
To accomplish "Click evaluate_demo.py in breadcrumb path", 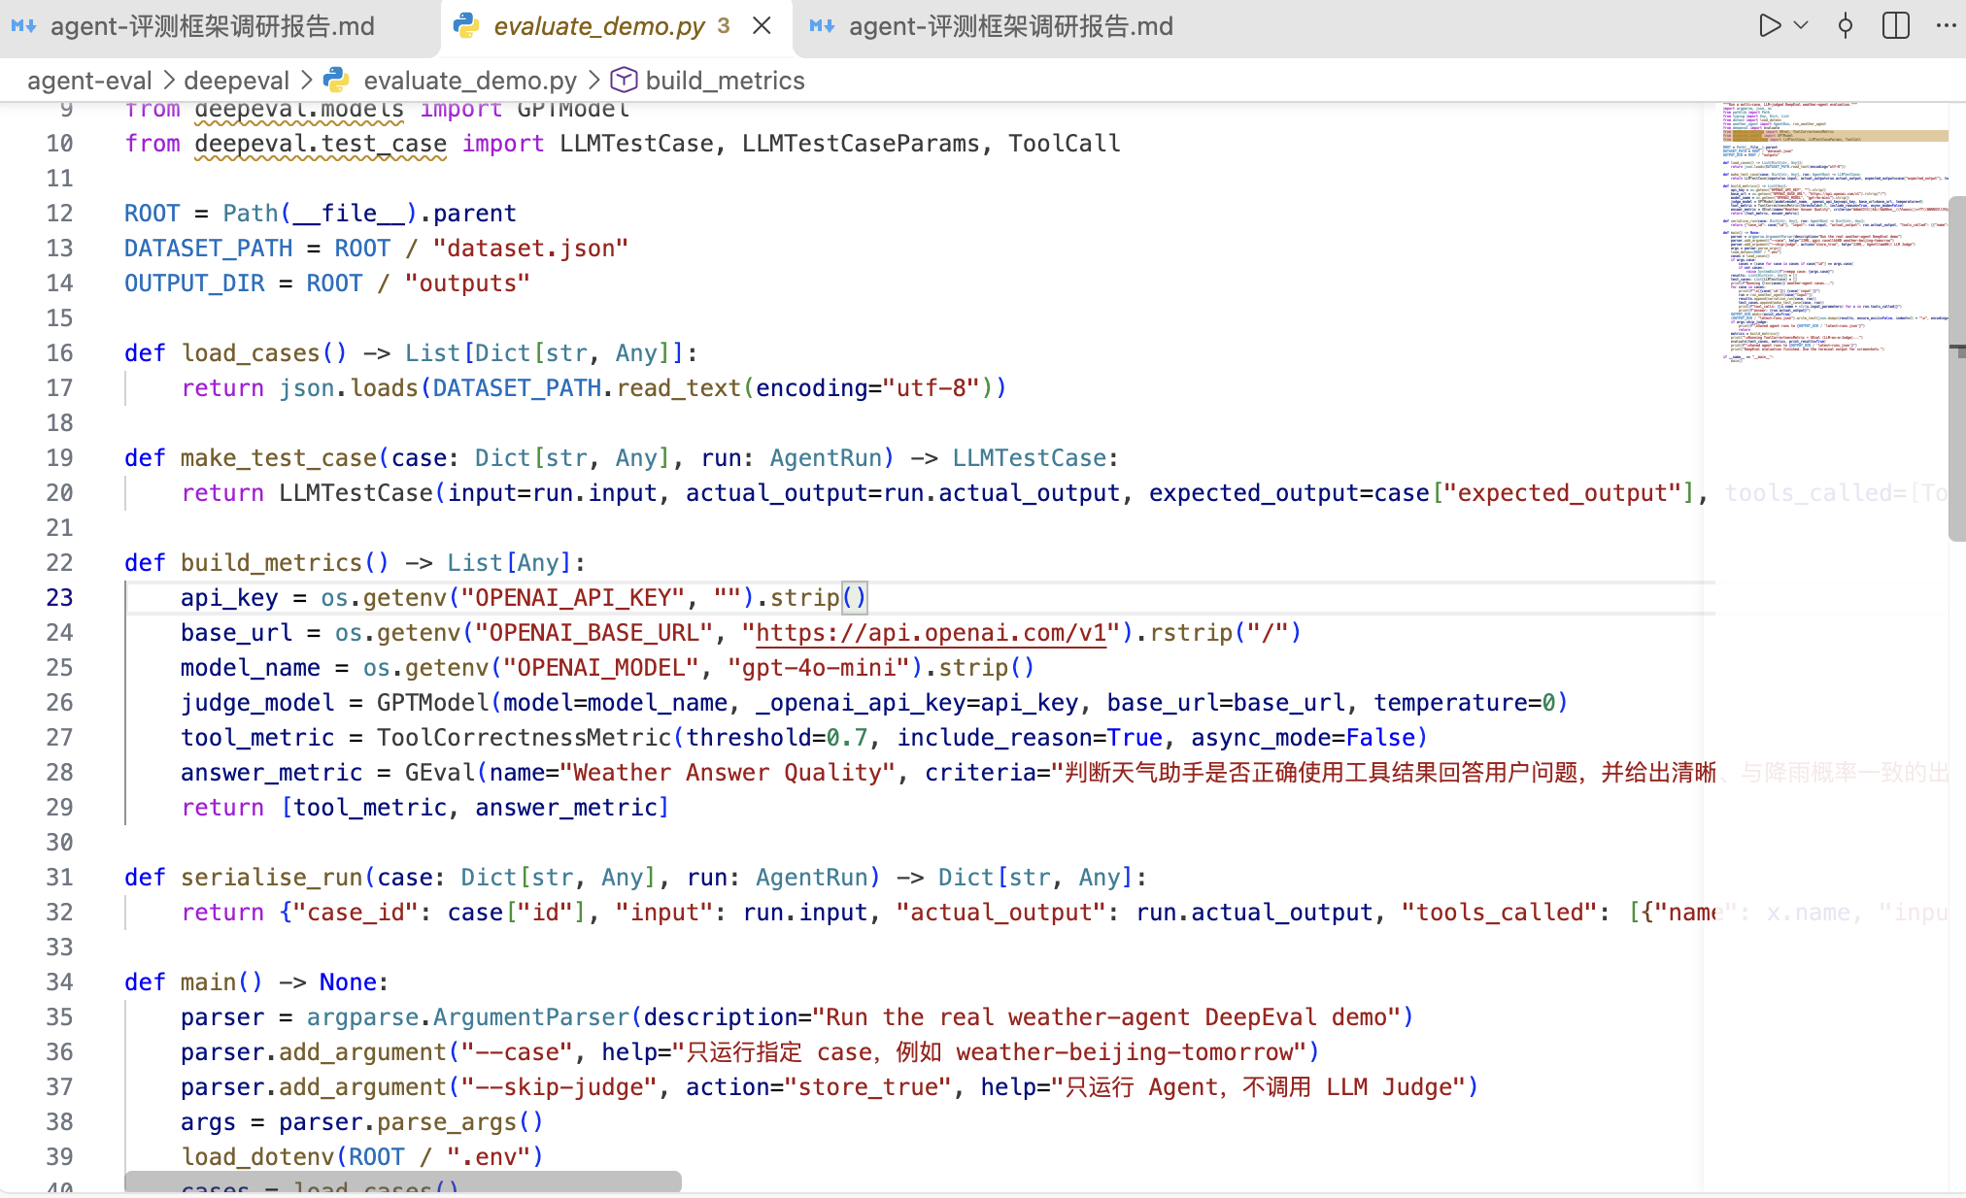I will (x=470, y=81).
